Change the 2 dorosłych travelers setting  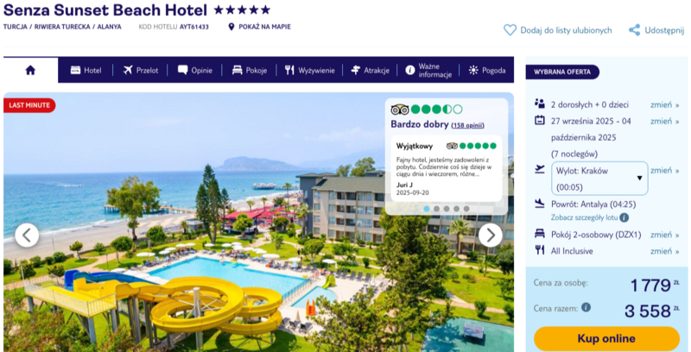[x=664, y=104]
